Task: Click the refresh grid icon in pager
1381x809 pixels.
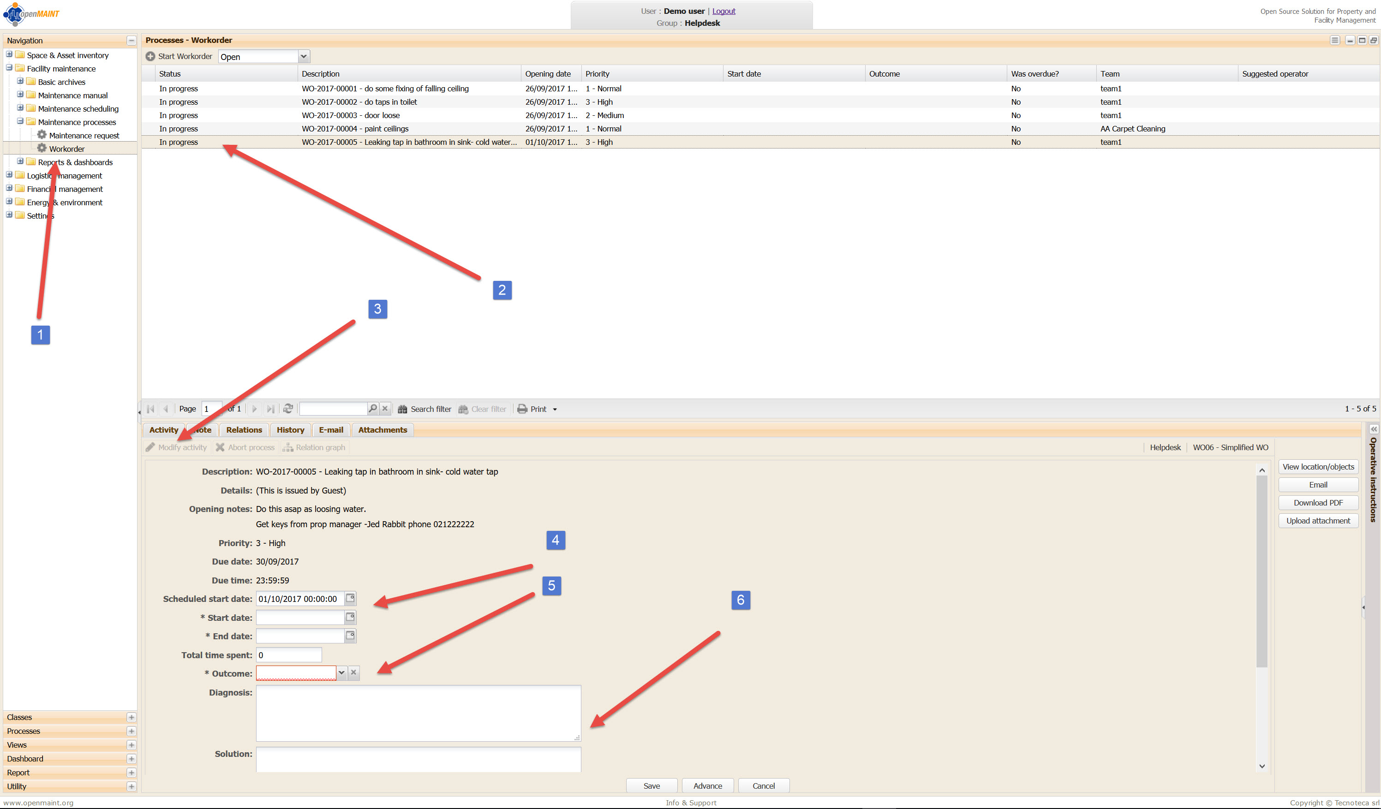Action: pyautogui.click(x=288, y=409)
